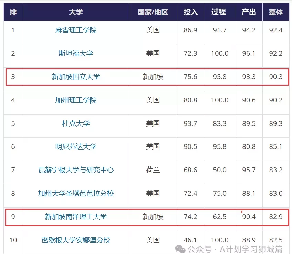Click the 产出 column header

(x=249, y=12)
